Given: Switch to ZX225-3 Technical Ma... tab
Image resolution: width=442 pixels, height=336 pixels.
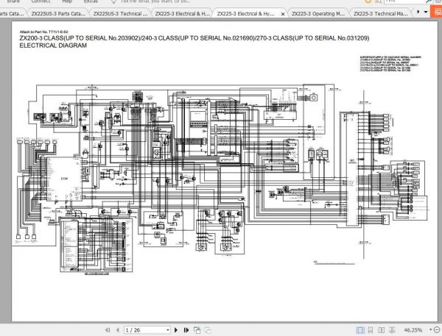Looking at the screenshot, I should [381, 13].
